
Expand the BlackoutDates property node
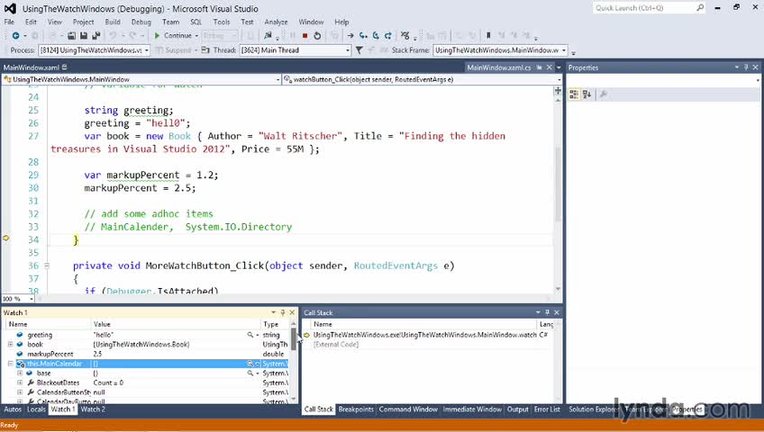click(20, 382)
